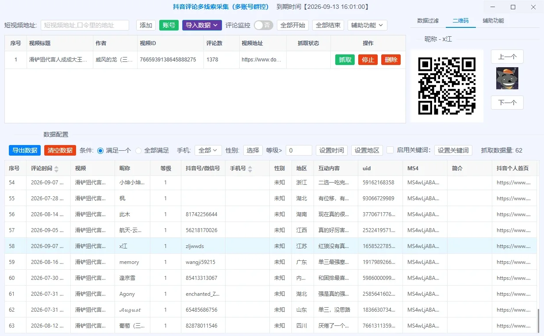544x336 pixels.
Task: Click the 互动内容 column header
Action: click(336, 168)
